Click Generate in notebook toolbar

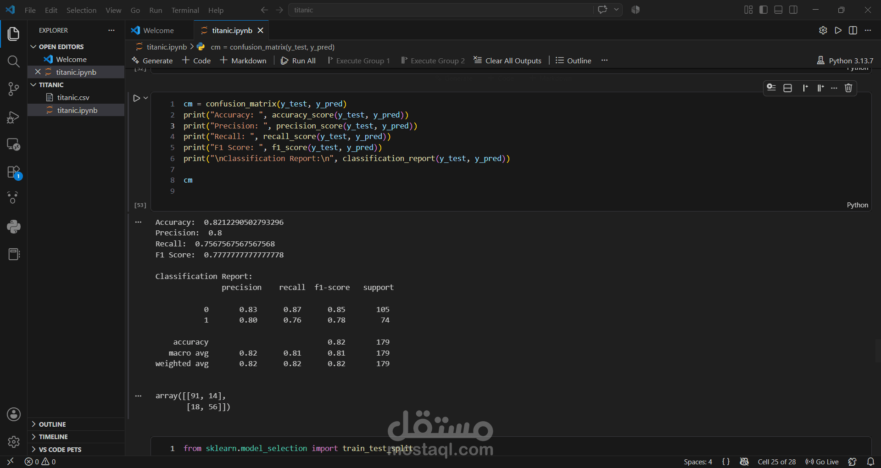tap(152, 61)
